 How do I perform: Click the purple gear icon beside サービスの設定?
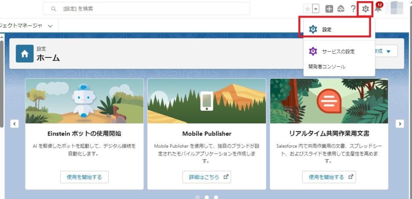pyautogui.click(x=313, y=51)
